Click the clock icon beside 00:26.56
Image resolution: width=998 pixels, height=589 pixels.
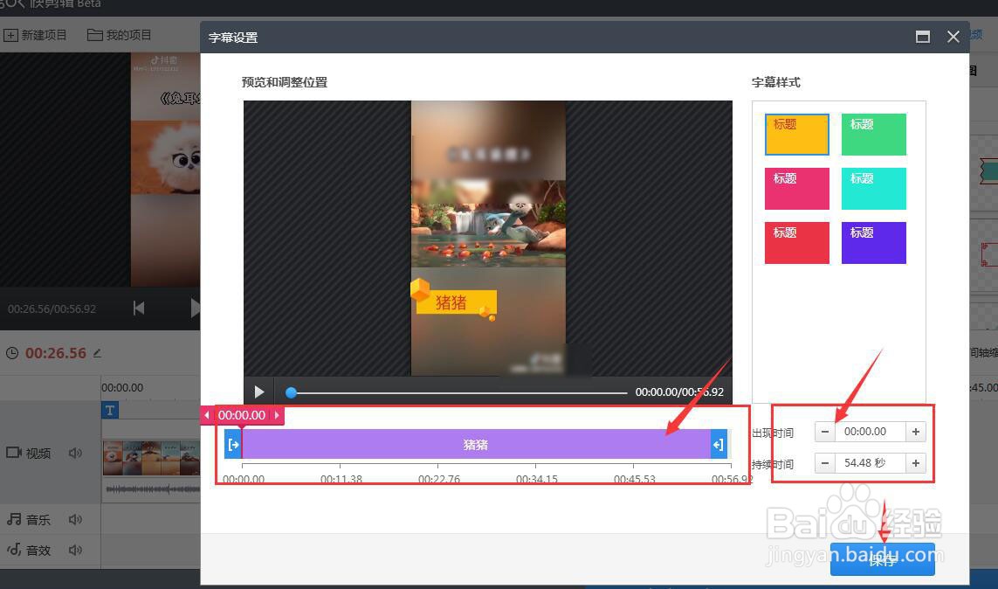pos(12,353)
